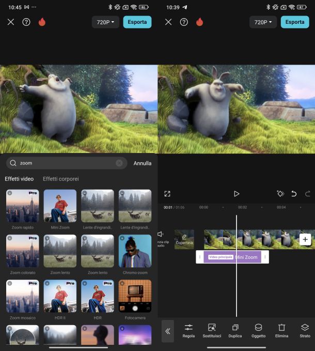Image resolution: width=315 pixels, height=351 pixels.
Task: Tap the Bluetooth icon in the left status bar
Action: click(x=110, y=7)
